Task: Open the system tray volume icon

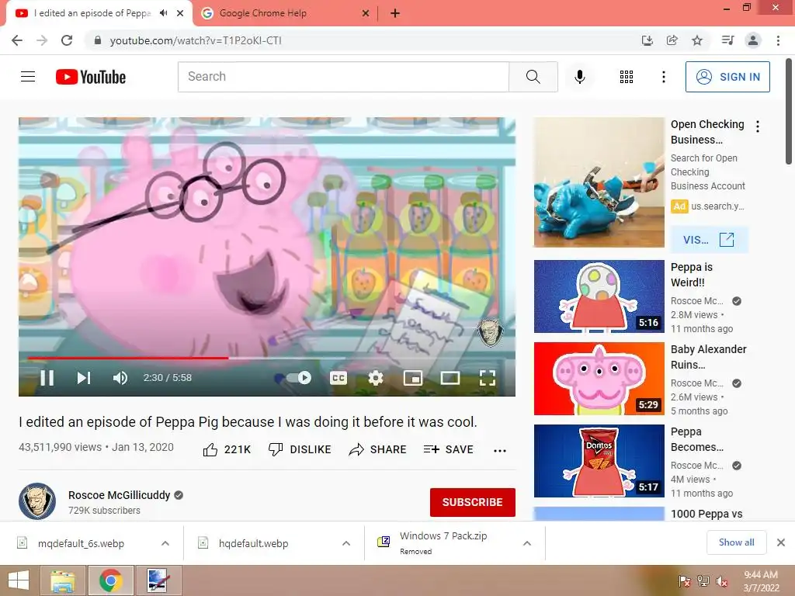Action: coord(721,581)
